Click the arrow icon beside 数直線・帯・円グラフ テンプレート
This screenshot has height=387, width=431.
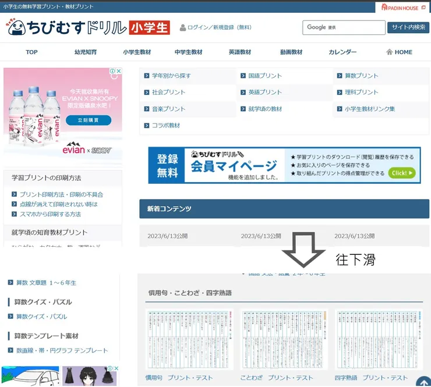coord(10,350)
